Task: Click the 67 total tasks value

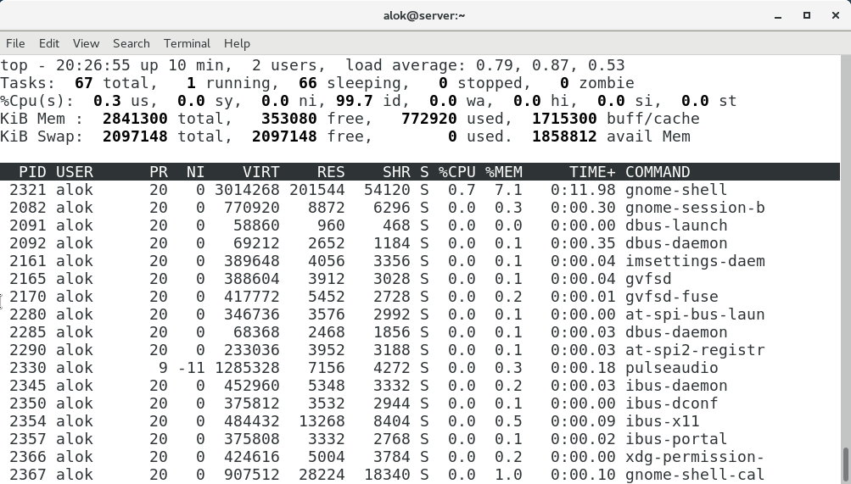Action: click(x=84, y=83)
